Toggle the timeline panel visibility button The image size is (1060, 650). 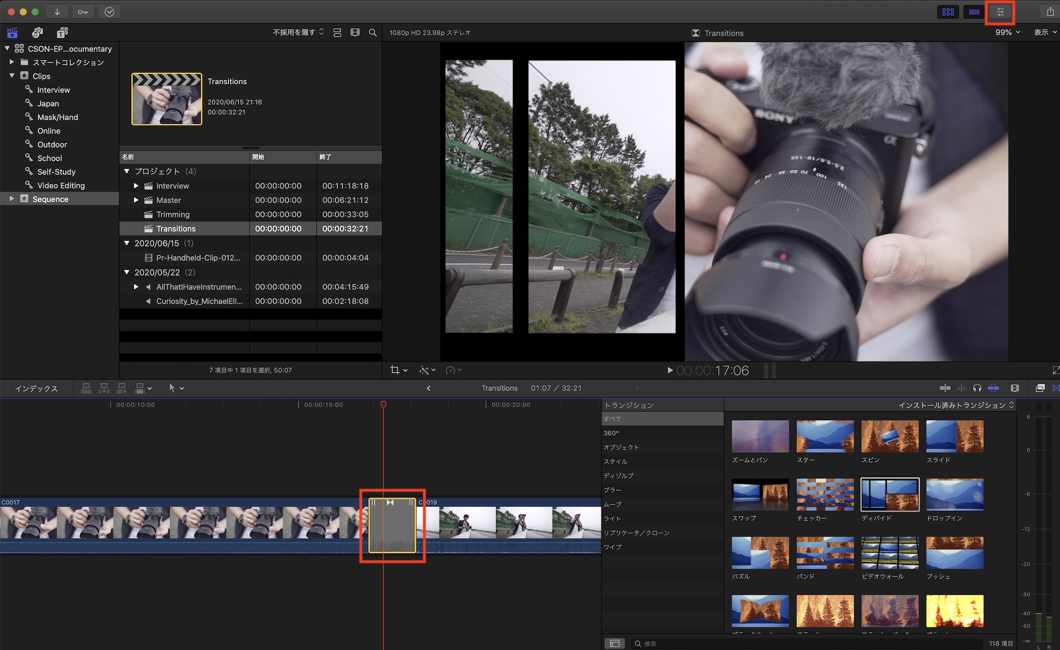pos(974,12)
